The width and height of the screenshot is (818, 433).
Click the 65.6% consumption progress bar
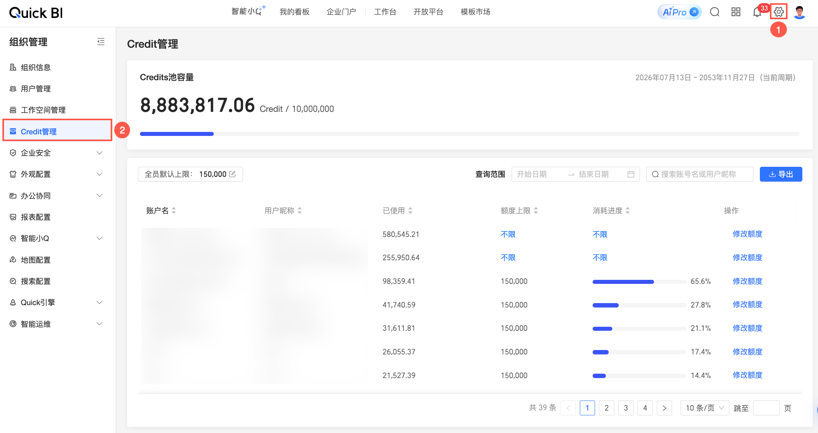coord(639,282)
